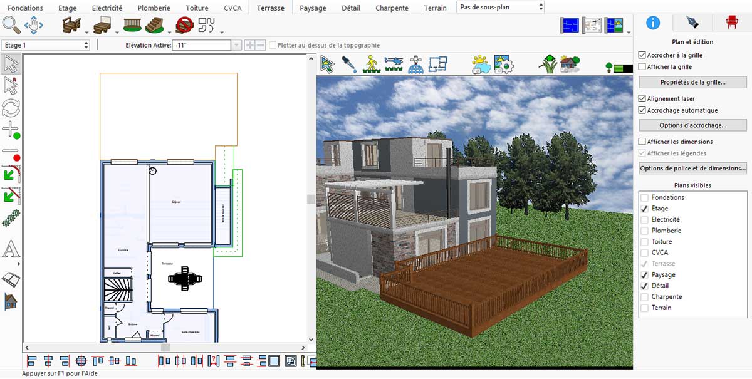Image resolution: width=752 pixels, height=379 pixels.
Task: Pick the deck with white panel tool
Action: pyautogui.click(x=102, y=25)
